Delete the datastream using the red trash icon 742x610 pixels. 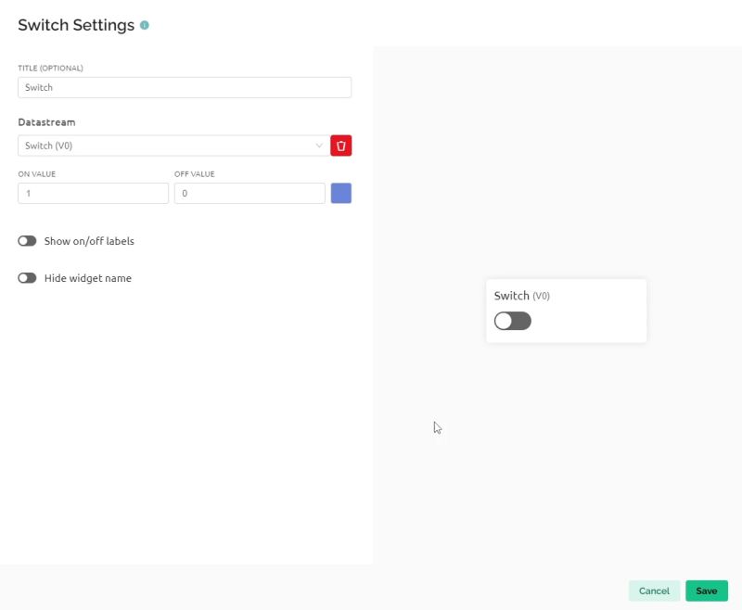pyautogui.click(x=340, y=146)
